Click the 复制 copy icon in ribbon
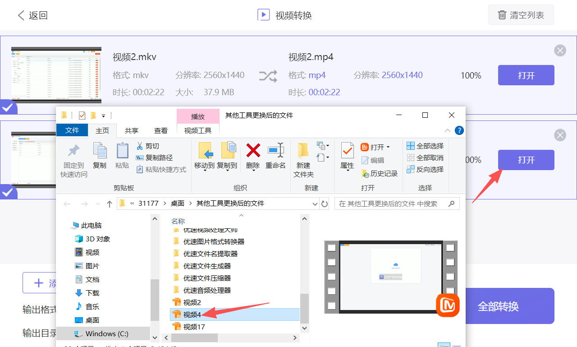The height and width of the screenshot is (347, 577). pyautogui.click(x=100, y=150)
